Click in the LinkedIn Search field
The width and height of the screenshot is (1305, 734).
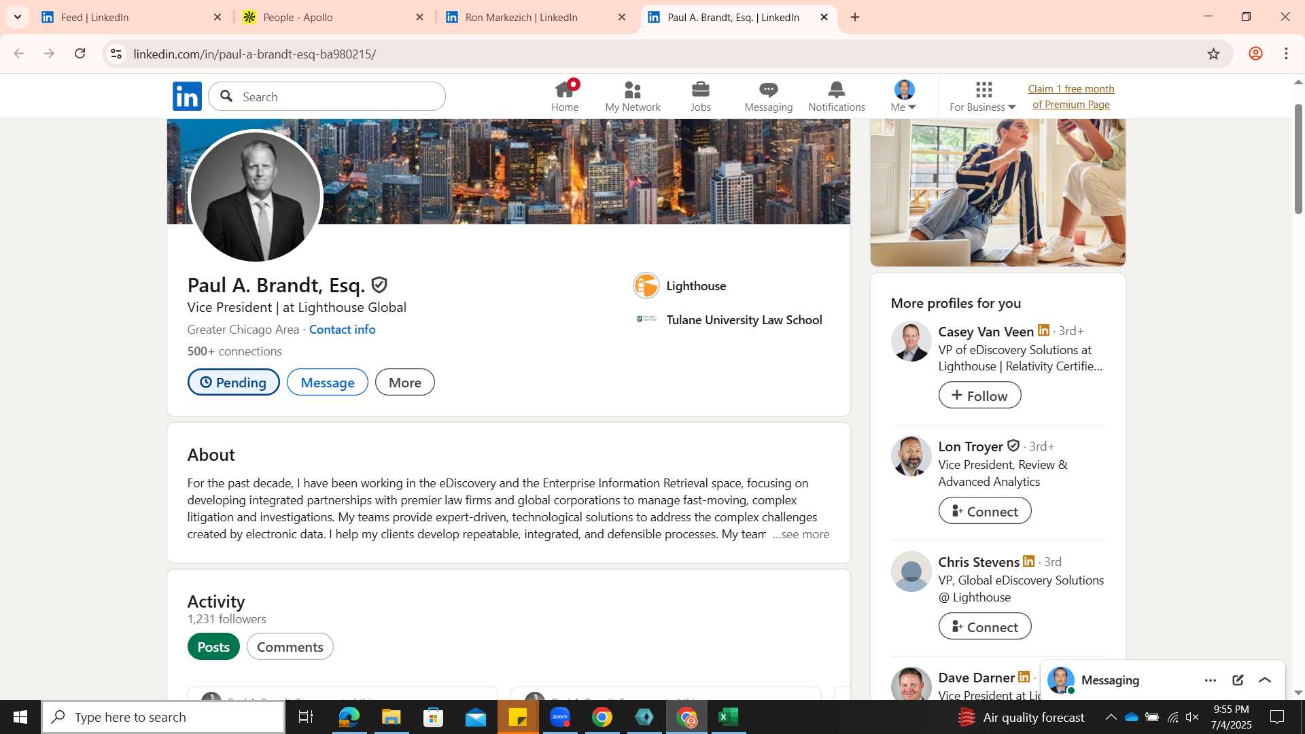pyautogui.click(x=327, y=97)
